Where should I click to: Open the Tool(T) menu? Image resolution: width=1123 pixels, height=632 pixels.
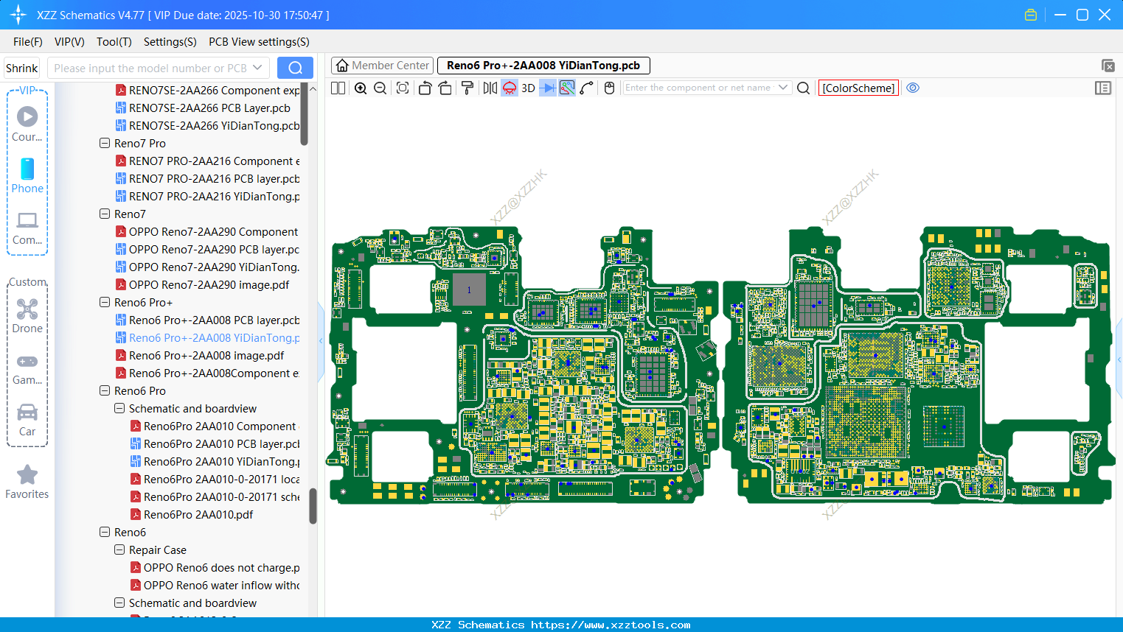pos(114,42)
